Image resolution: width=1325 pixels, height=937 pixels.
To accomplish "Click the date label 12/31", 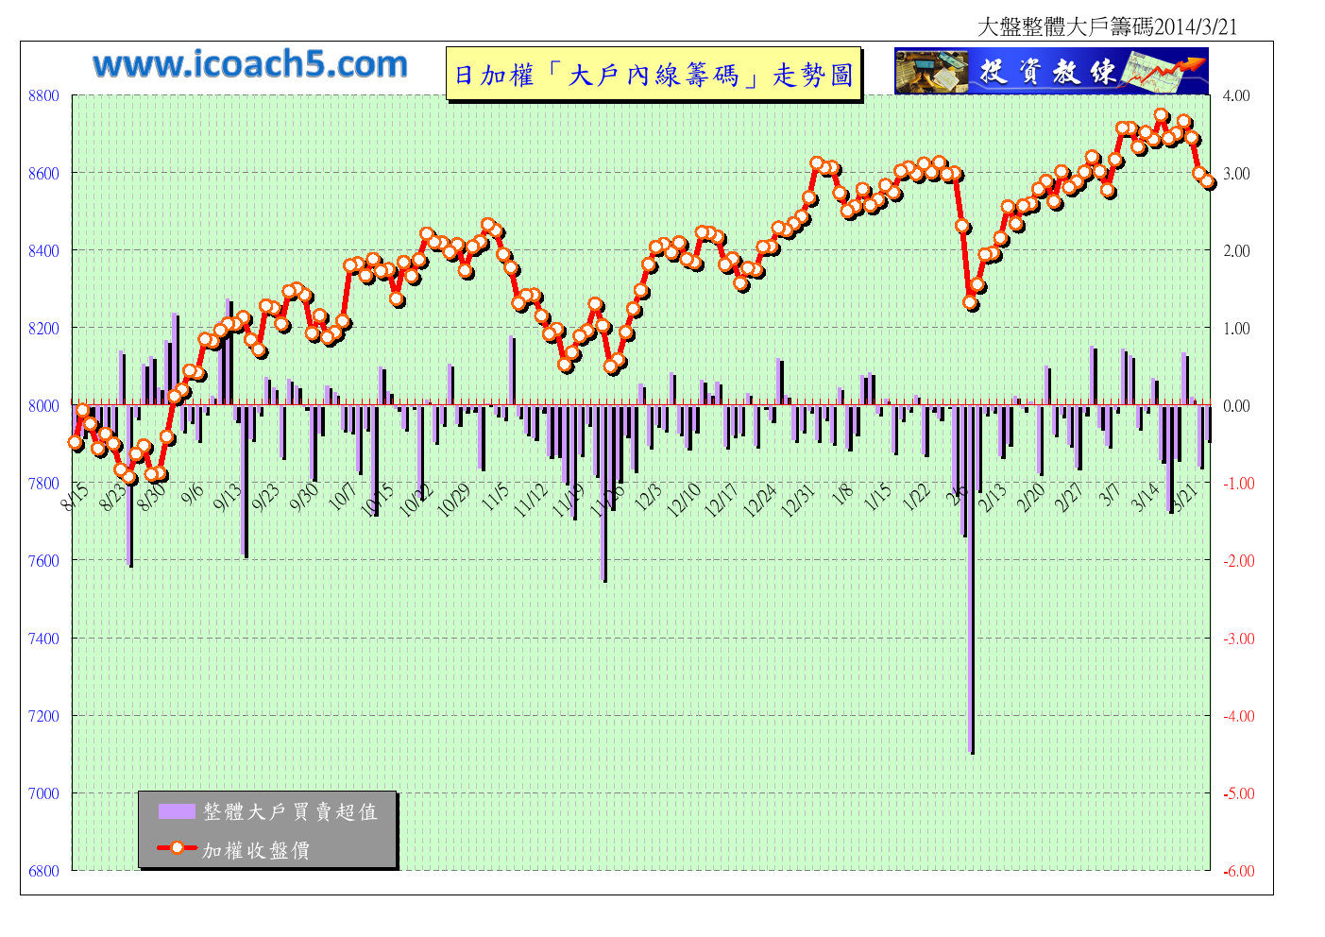I will (800, 500).
